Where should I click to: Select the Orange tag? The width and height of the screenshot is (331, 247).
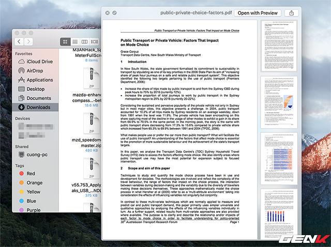(x=35, y=182)
